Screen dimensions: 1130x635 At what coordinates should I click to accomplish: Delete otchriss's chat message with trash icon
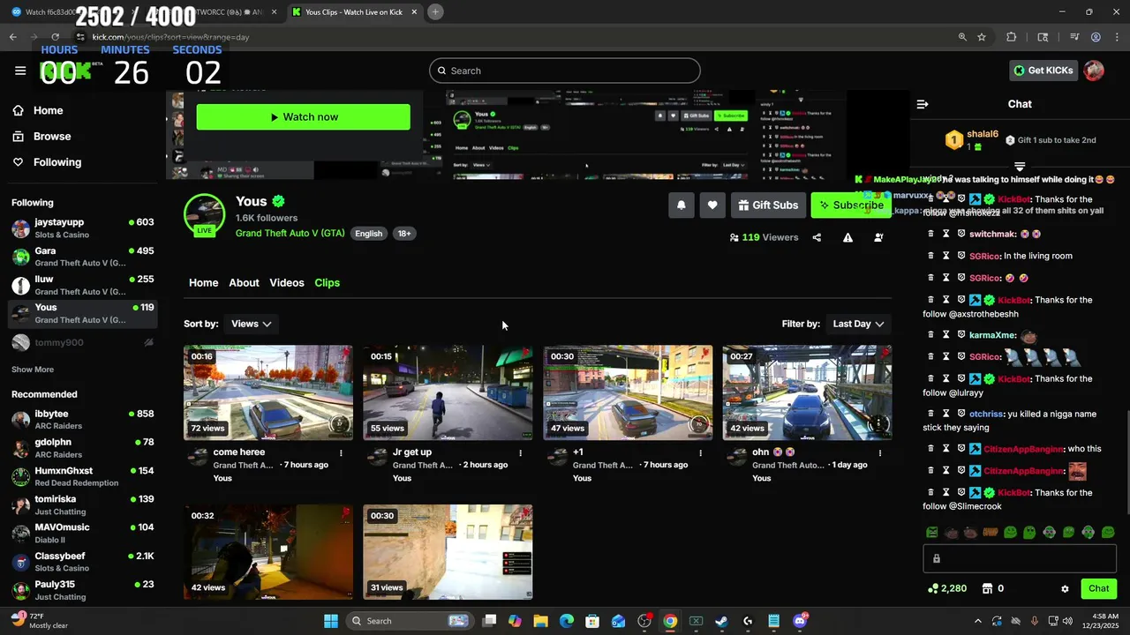point(930,414)
